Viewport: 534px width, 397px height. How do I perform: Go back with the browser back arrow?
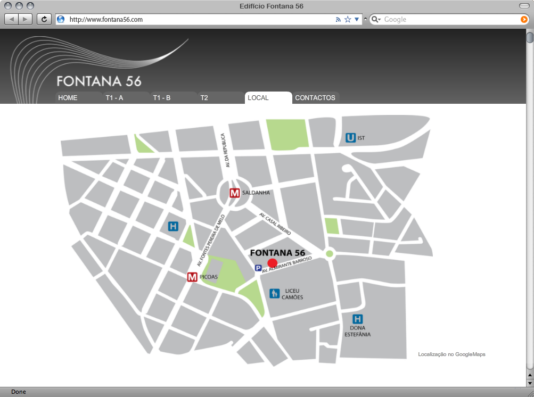[12, 19]
